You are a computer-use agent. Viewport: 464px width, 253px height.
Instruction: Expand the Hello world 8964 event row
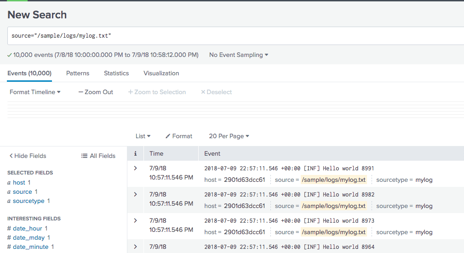click(x=135, y=247)
